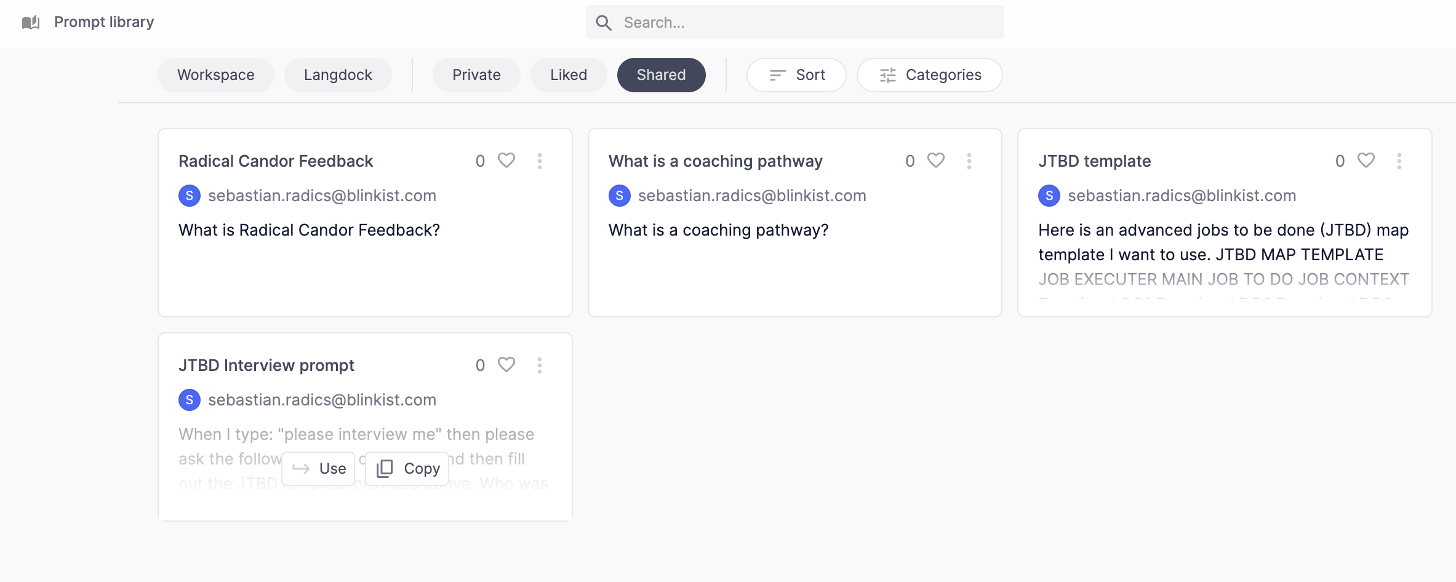Click the avatar on Radical Candor Feedback card
The width and height of the screenshot is (1456, 582).
pyautogui.click(x=190, y=196)
